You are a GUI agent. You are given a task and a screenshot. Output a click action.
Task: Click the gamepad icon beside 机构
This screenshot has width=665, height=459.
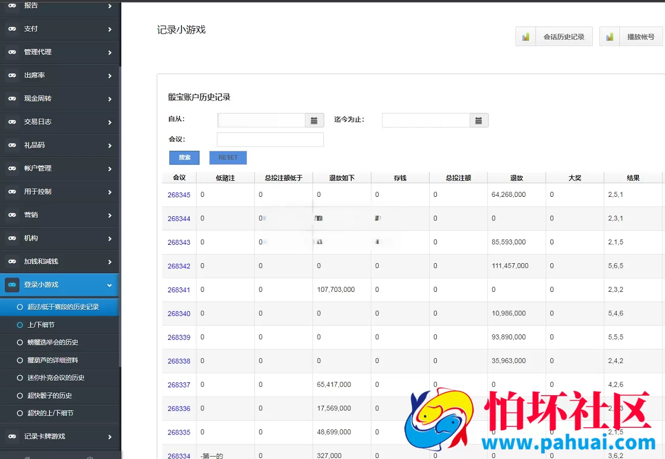(x=12, y=238)
